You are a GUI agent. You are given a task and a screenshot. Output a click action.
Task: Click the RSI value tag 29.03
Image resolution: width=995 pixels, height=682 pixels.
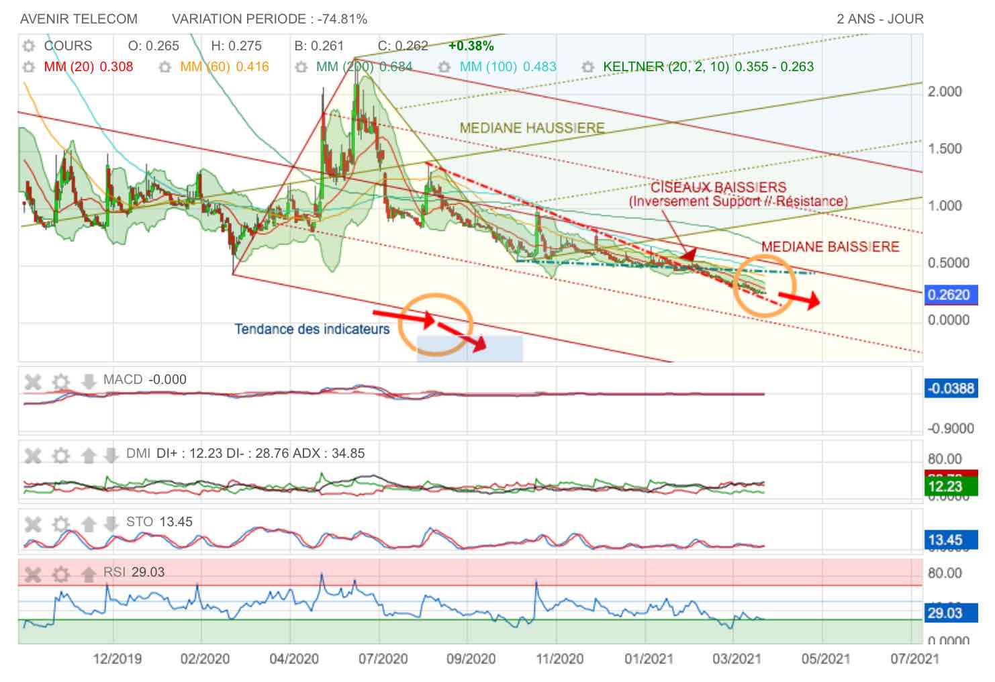(951, 613)
